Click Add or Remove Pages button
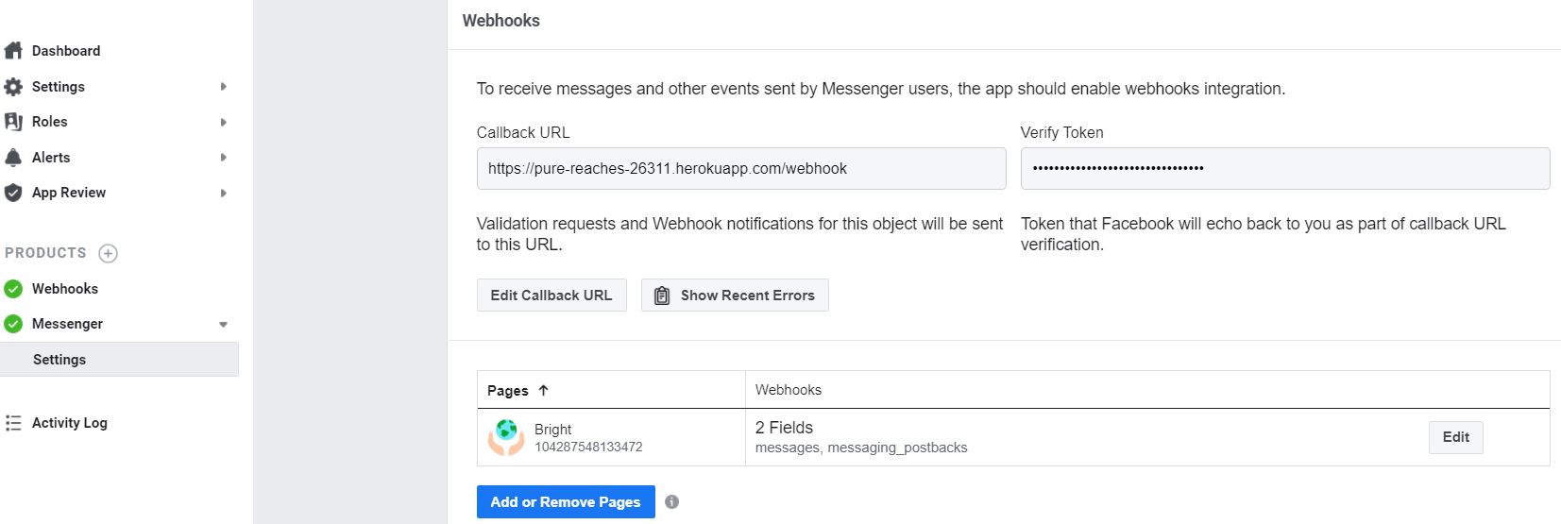 pos(566,502)
